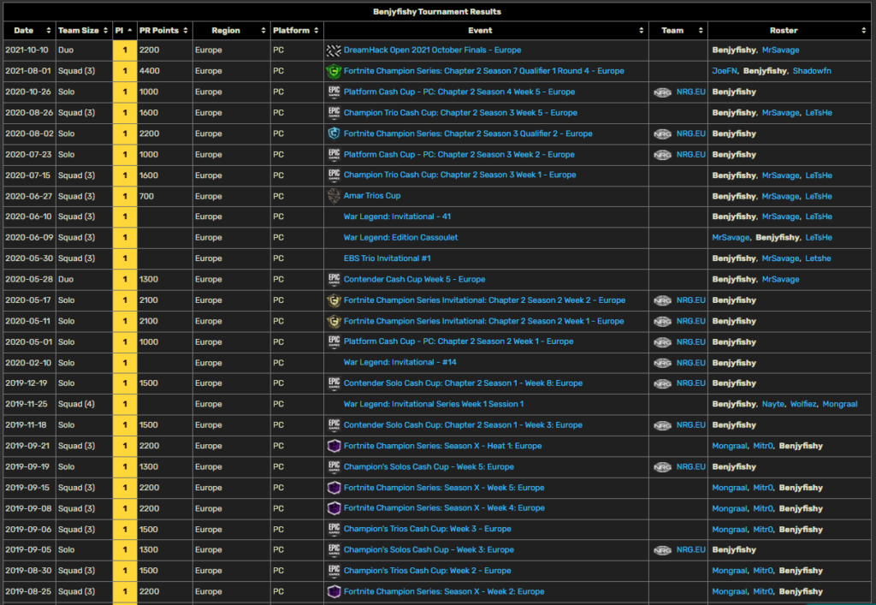Screen dimensions: 876x605
Task: Click blue FNCS Season 3 Qualifier 2 icon
Action: 334,133
